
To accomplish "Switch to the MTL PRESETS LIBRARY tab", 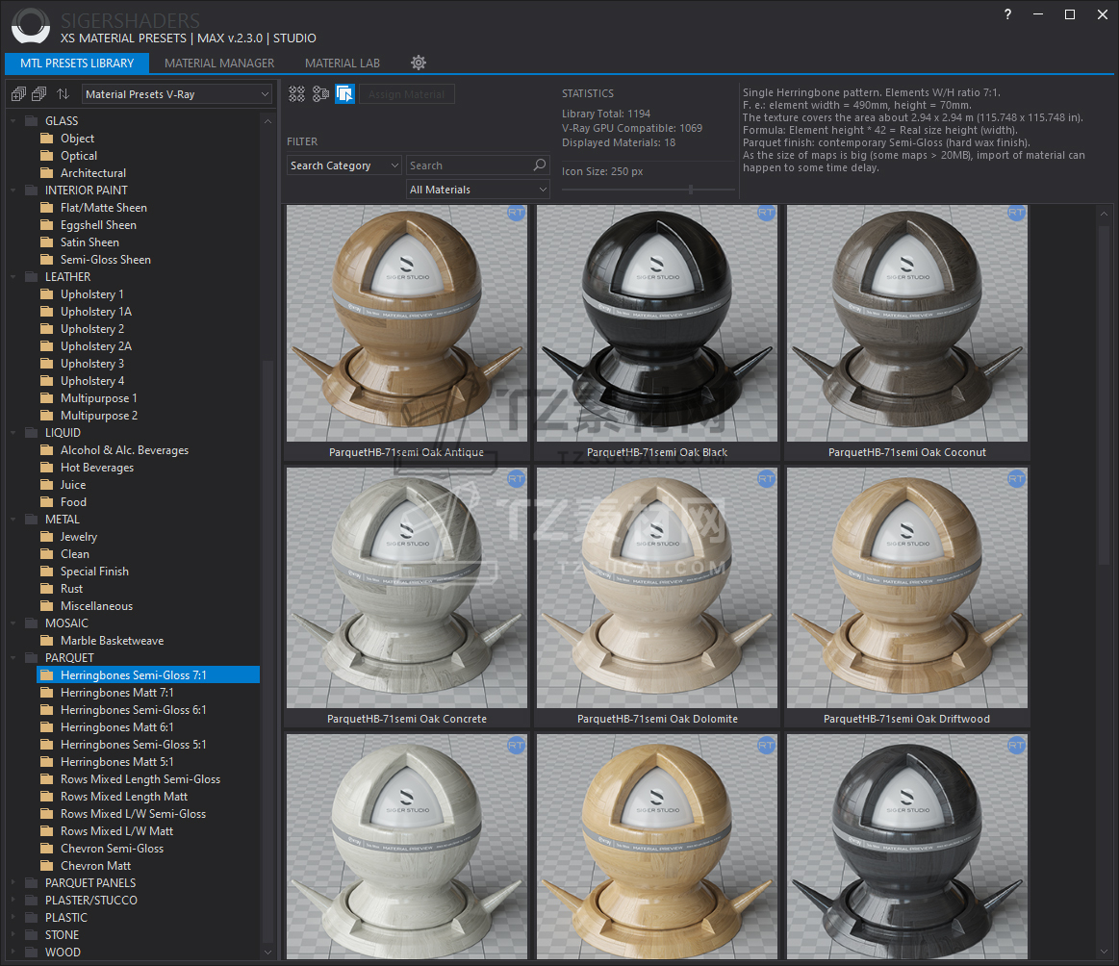I will [77, 63].
